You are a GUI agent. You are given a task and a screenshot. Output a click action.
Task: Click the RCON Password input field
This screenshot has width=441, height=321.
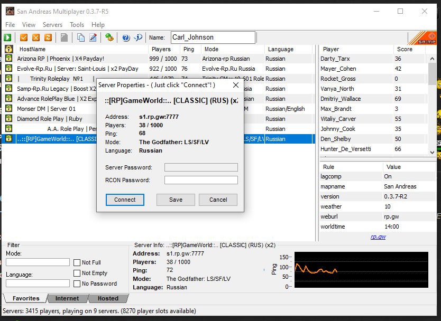(x=201, y=180)
